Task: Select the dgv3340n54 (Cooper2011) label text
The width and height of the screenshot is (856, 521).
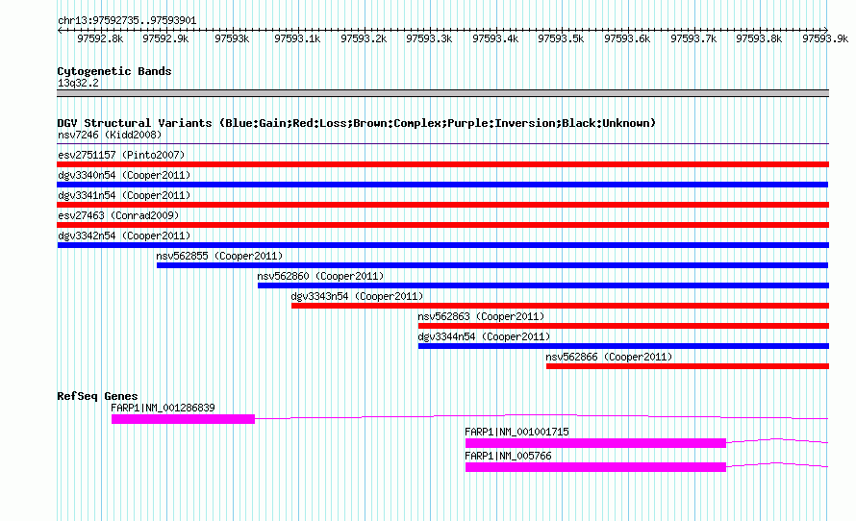Action: point(124,175)
